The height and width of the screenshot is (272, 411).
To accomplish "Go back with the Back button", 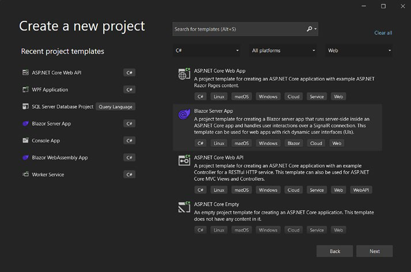I will (x=335, y=251).
